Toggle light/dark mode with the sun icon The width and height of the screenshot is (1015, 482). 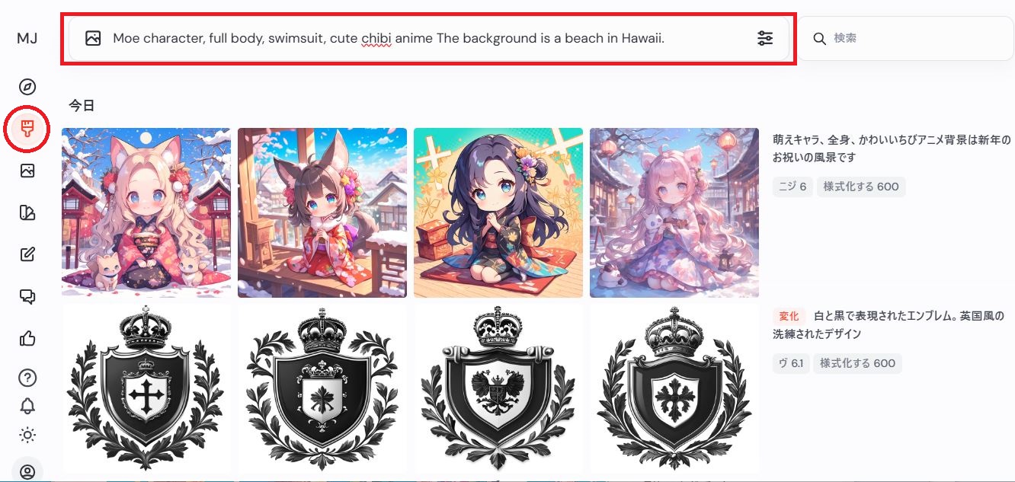pos(27,435)
